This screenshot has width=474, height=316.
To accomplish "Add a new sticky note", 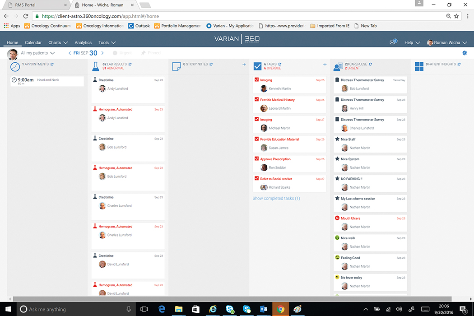I will [x=244, y=65].
